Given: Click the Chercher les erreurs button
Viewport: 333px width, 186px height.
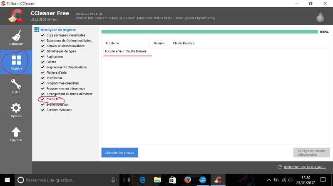Looking at the screenshot, I should click(x=120, y=152).
